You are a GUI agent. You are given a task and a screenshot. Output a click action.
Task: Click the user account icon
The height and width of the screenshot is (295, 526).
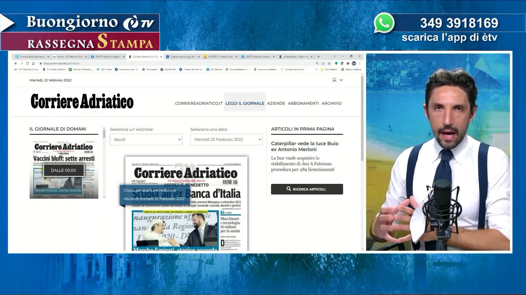click(x=334, y=80)
